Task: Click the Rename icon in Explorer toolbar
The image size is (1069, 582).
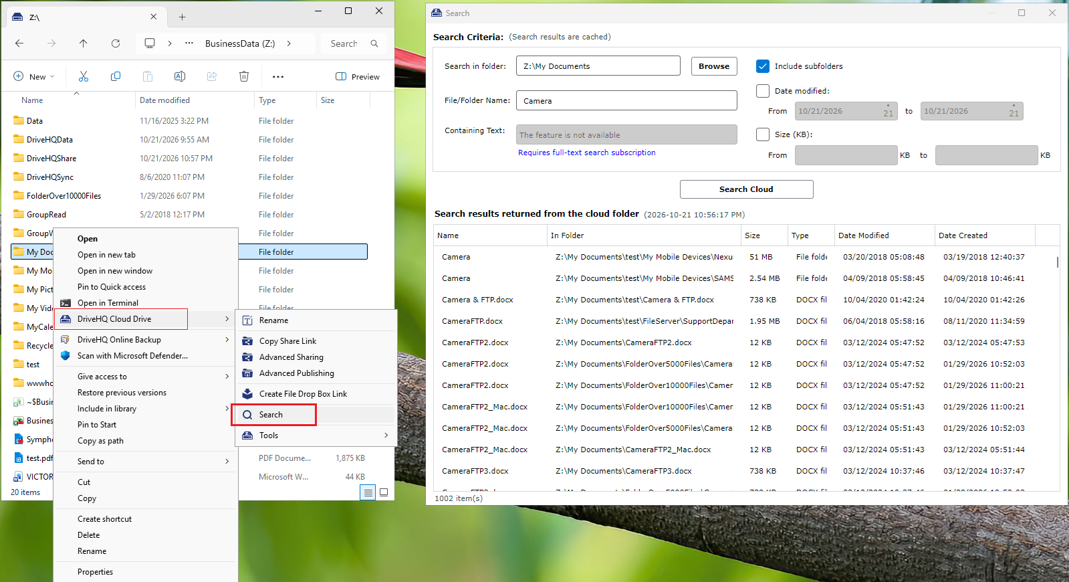Action: click(180, 76)
